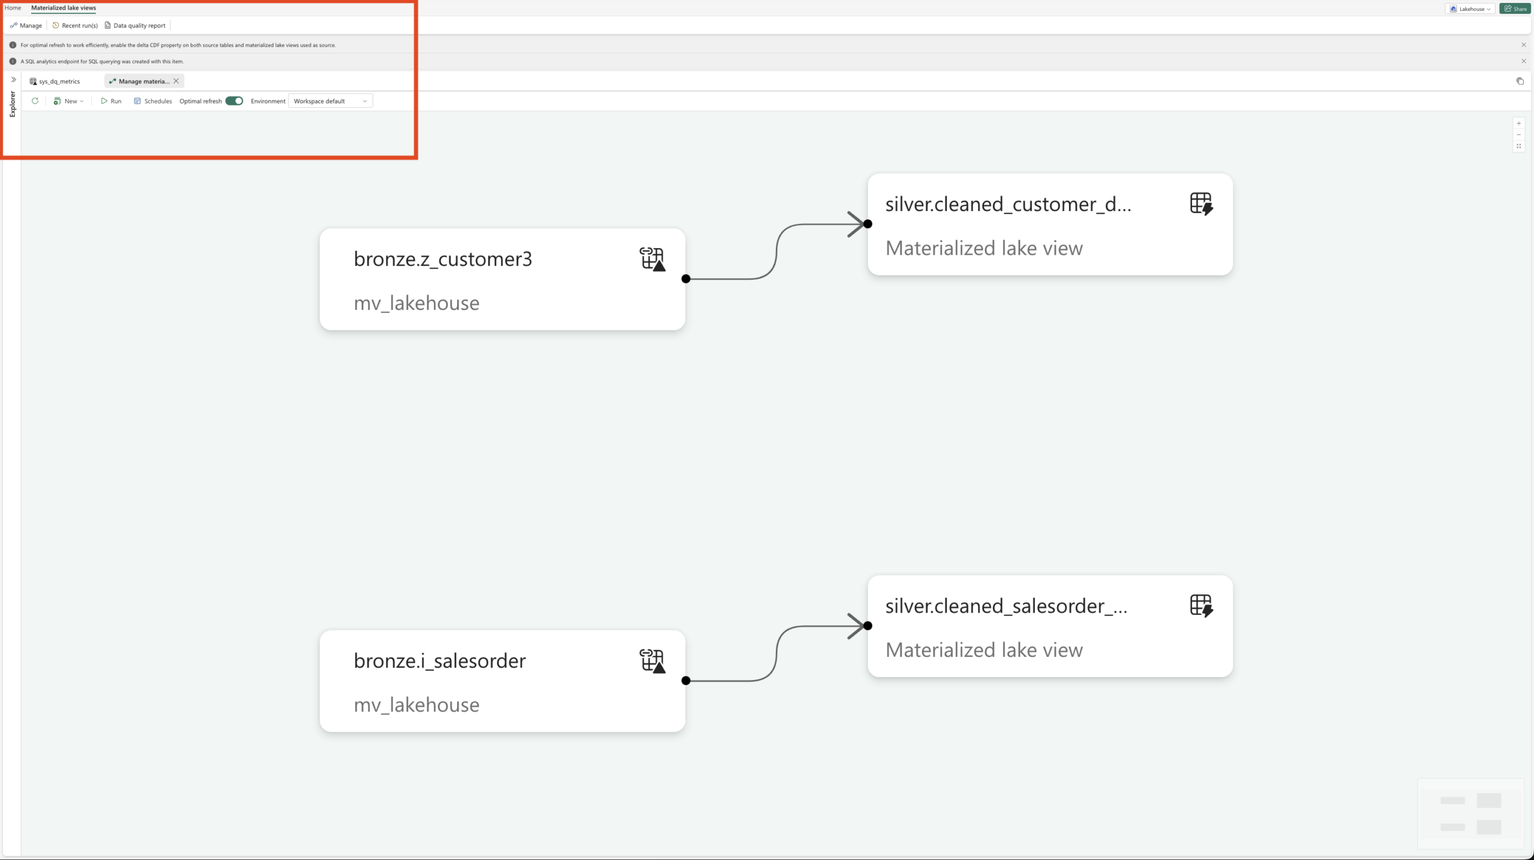Fit lineage diagram to view
1534x860 pixels.
point(1518,146)
